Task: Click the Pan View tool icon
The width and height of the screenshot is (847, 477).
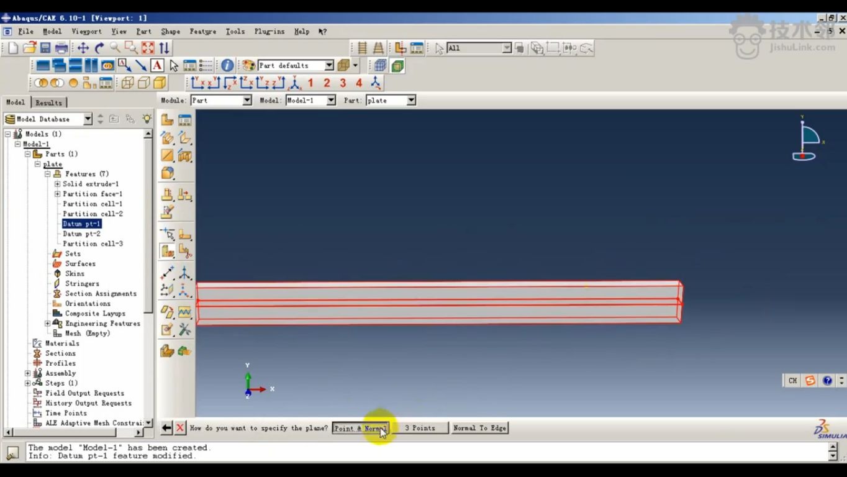Action: (x=83, y=48)
